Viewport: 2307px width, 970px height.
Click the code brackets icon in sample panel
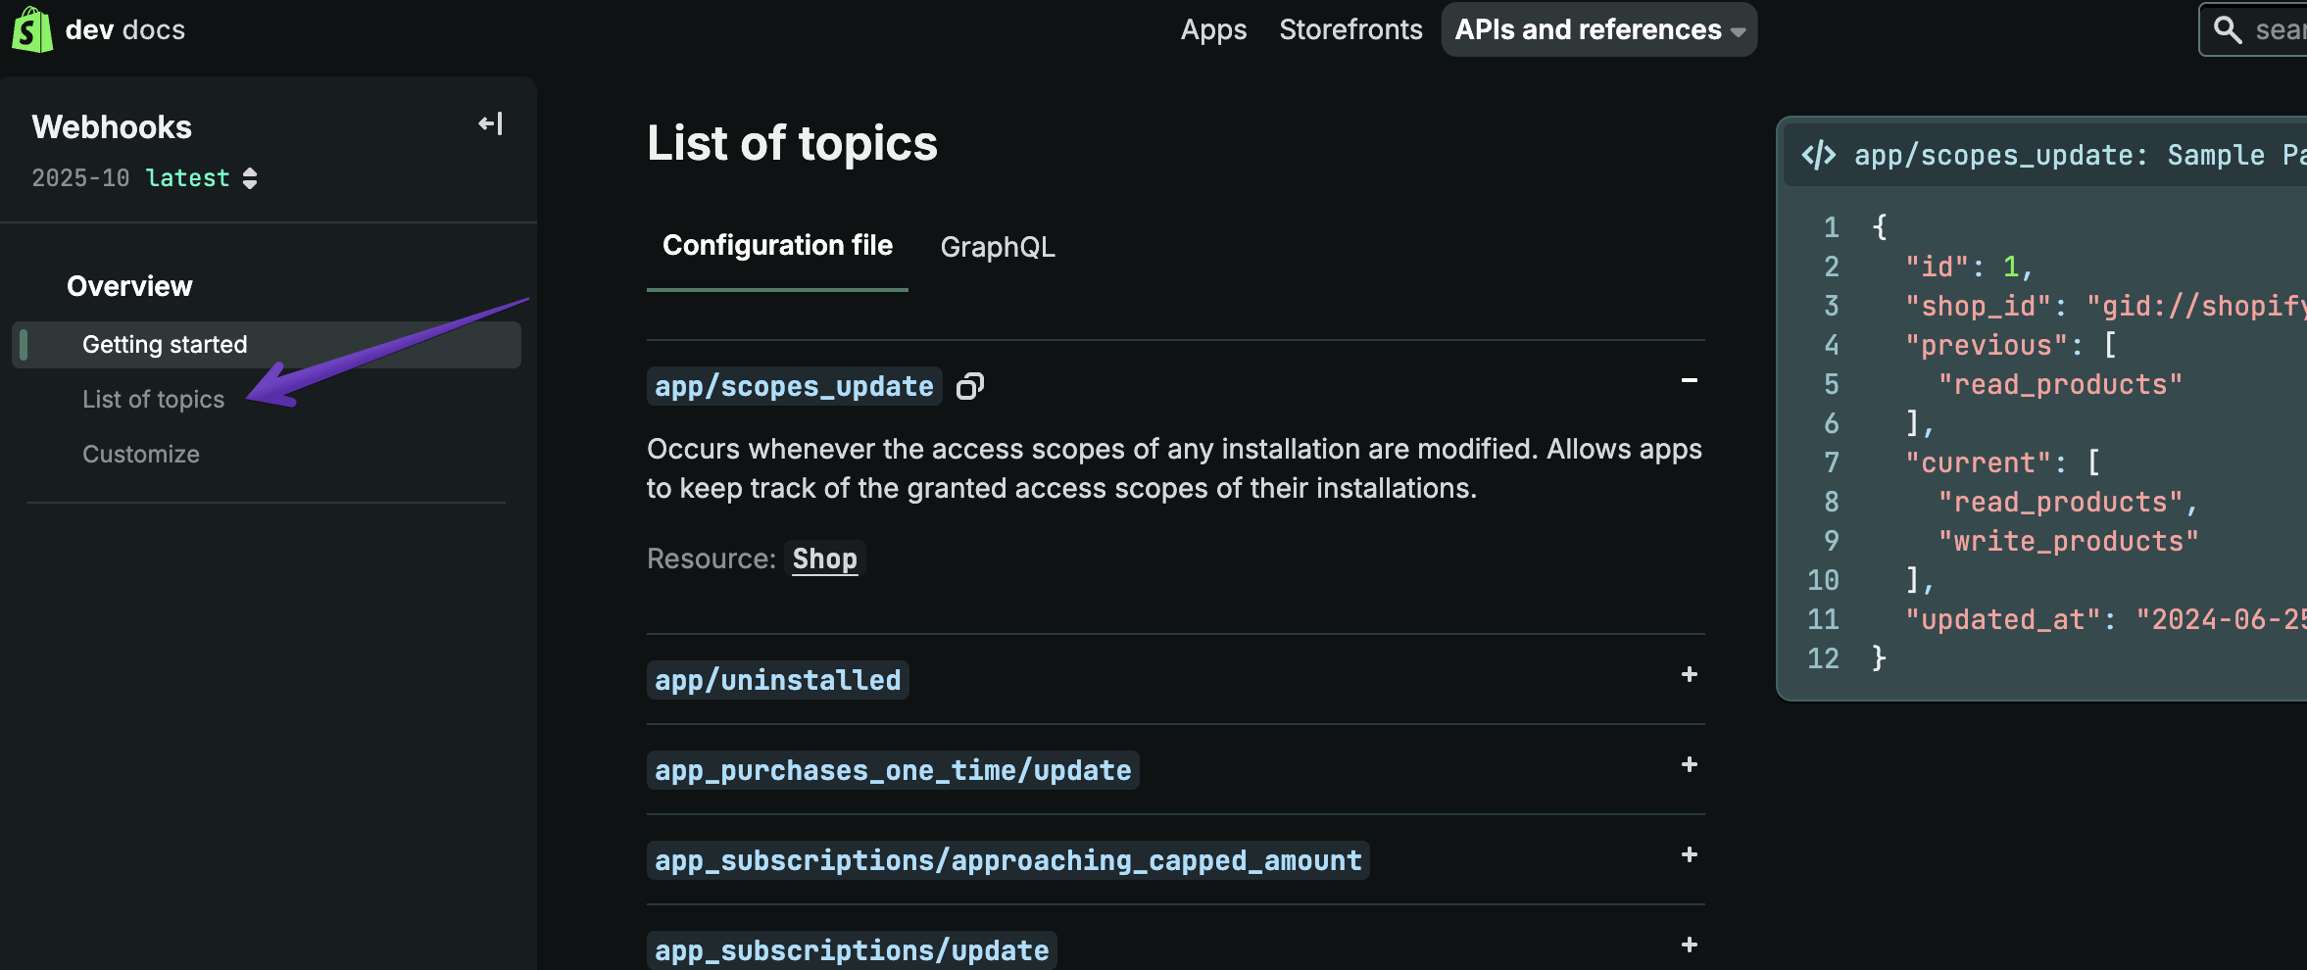pyautogui.click(x=1819, y=155)
